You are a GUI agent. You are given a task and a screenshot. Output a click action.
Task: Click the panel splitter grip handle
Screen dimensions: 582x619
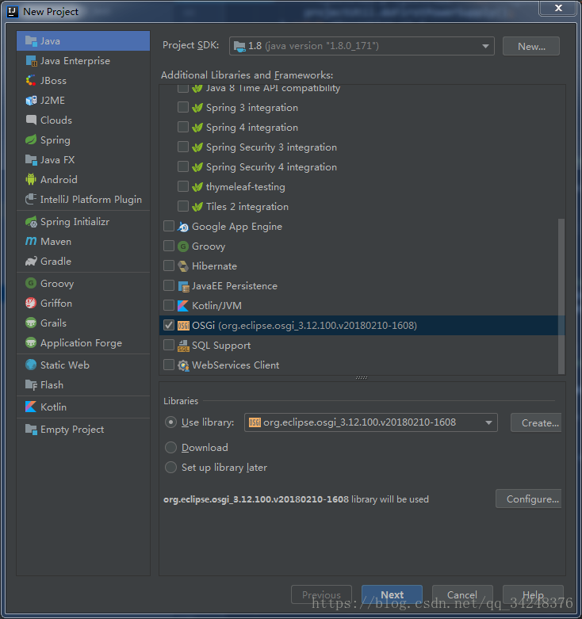[x=362, y=378]
